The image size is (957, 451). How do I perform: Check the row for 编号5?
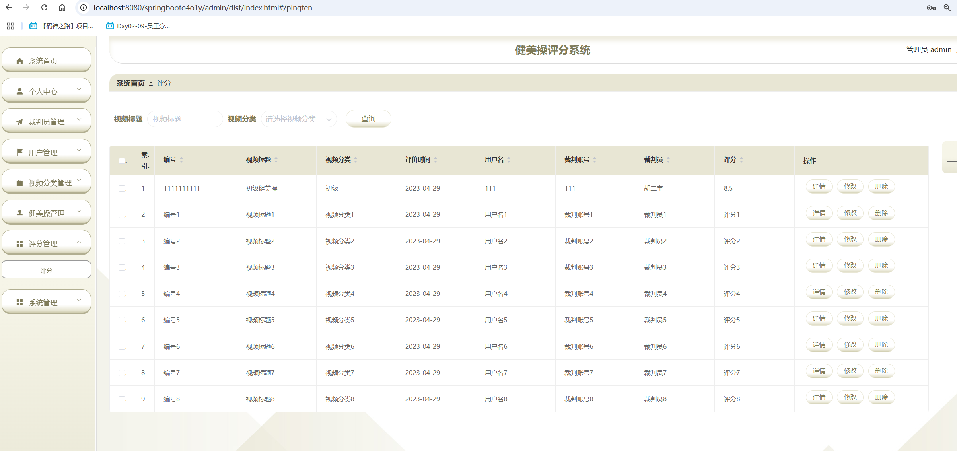122,320
